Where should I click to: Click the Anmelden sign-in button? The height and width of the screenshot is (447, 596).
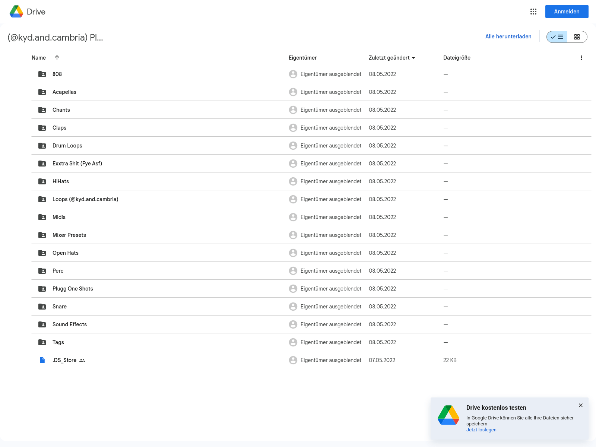tap(567, 12)
